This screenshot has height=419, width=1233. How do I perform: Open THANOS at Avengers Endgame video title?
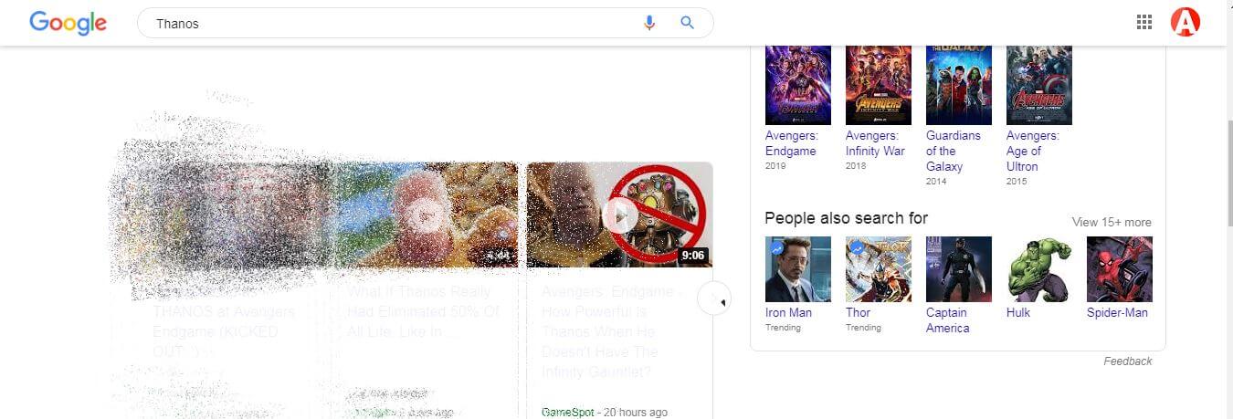coord(224,322)
